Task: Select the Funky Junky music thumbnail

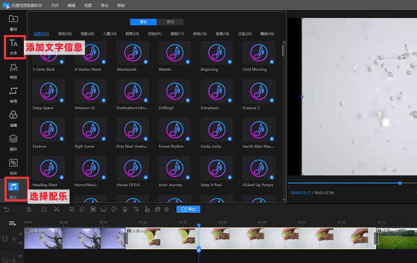Action: [217, 130]
